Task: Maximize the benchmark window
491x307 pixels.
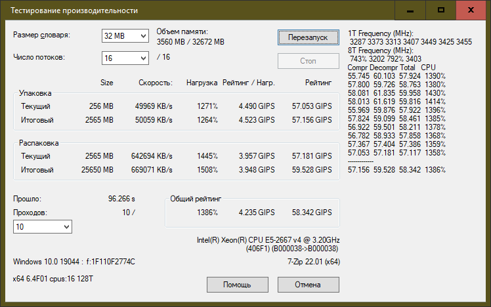Action: pos(441,10)
